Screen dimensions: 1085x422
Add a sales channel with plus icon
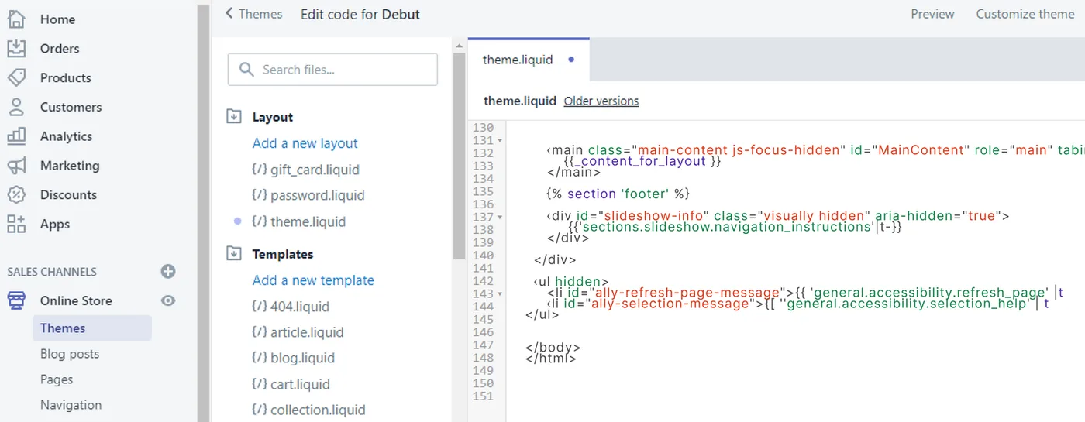168,272
